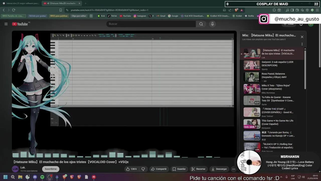Click the video player to pause
Viewport: 321px width, 181px height.
[124, 94]
